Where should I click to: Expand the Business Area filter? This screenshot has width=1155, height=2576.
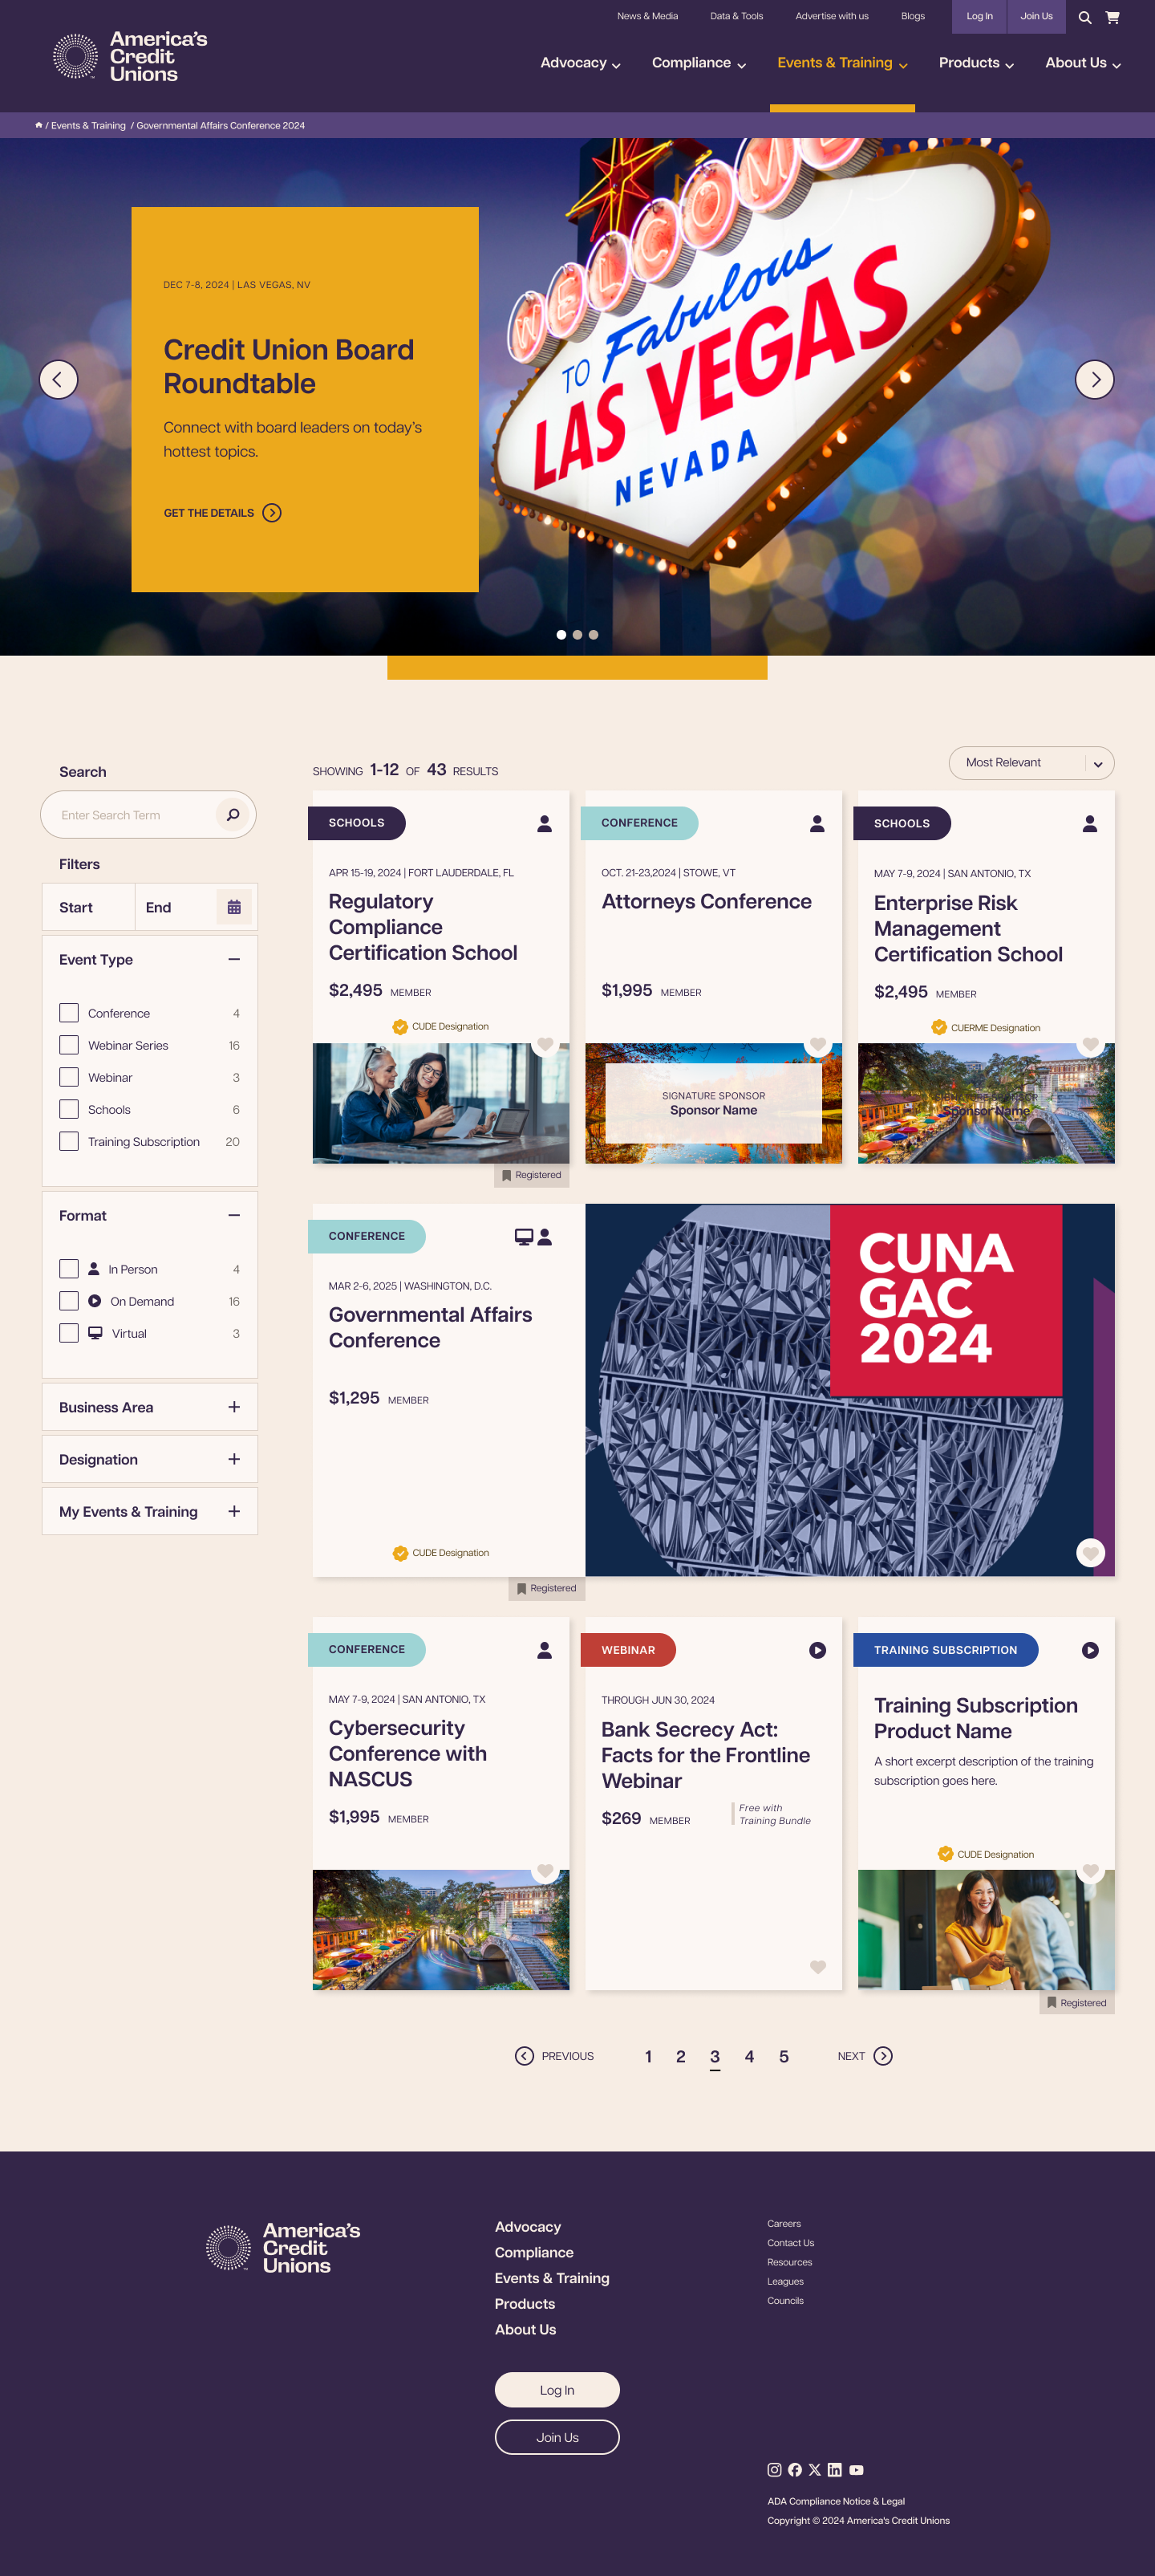150,1407
